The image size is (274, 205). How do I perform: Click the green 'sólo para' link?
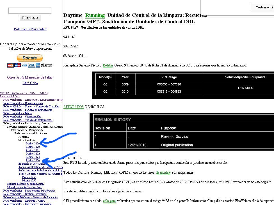[109, 201]
